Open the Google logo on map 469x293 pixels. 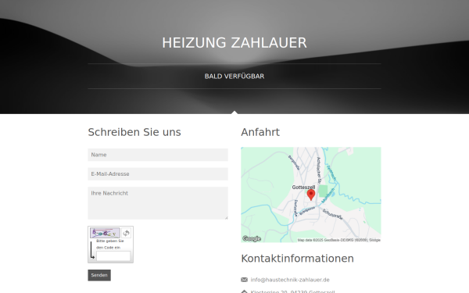(252, 238)
